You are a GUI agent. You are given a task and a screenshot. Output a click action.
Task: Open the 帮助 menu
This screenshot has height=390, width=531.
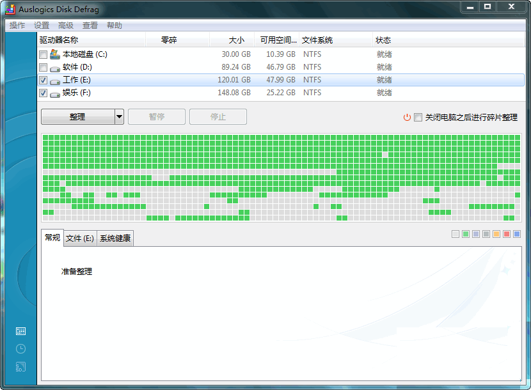click(x=115, y=26)
